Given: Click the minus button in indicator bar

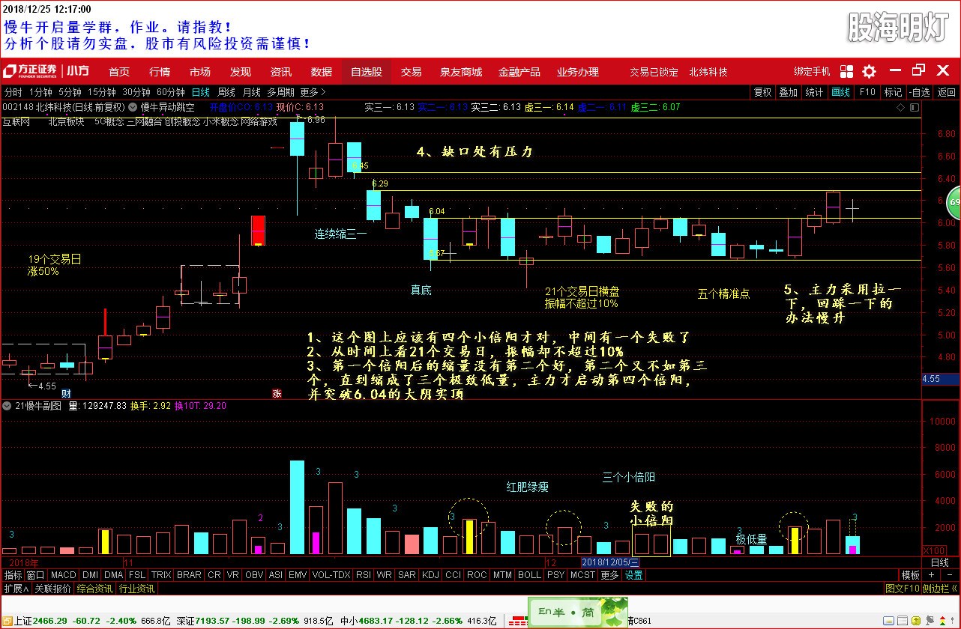Looking at the screenshot, I should click(x=950, y=575).
